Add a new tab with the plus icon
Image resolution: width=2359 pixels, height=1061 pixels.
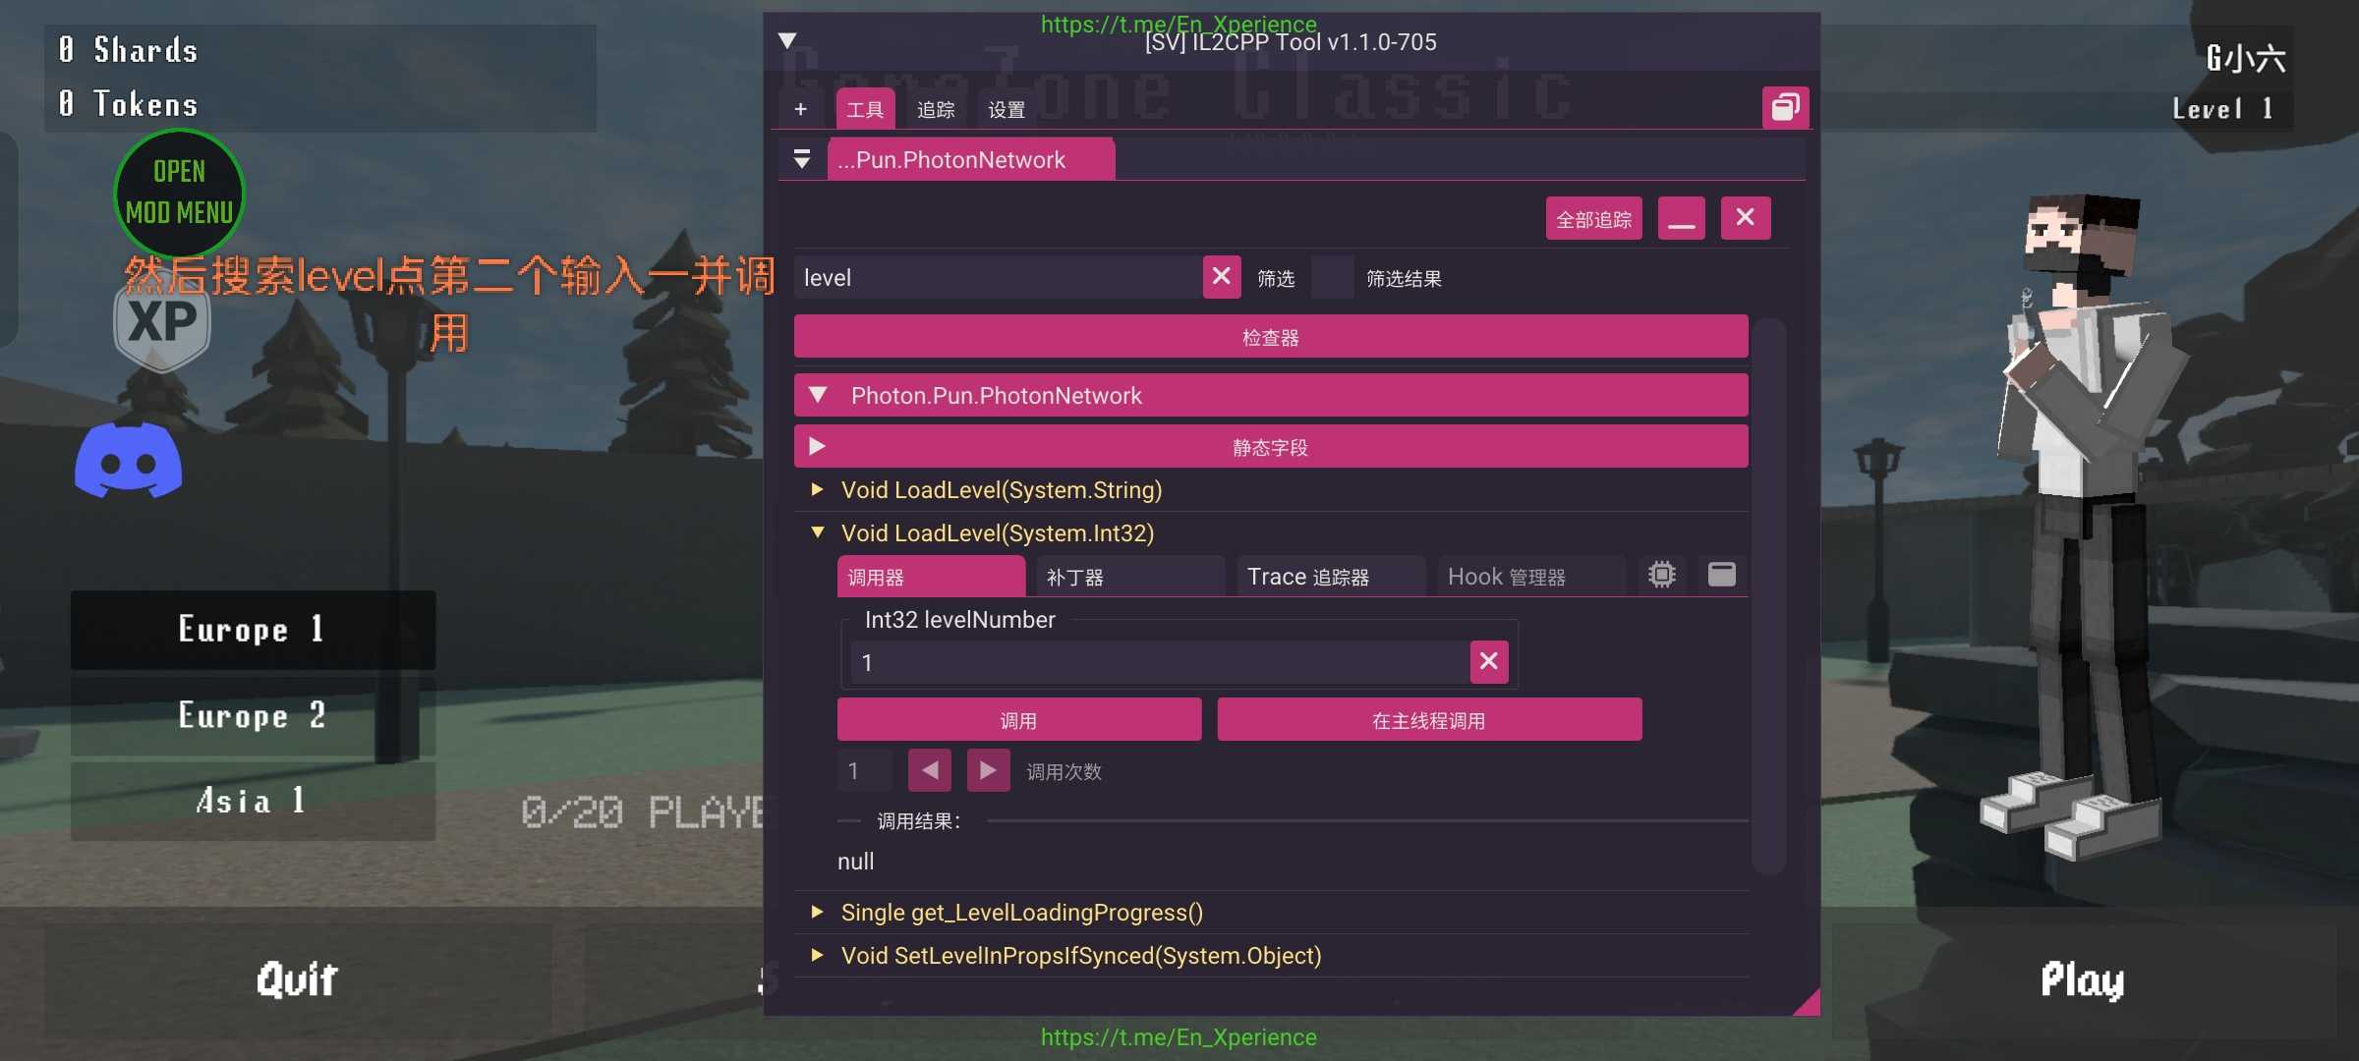tap(801, 109)
